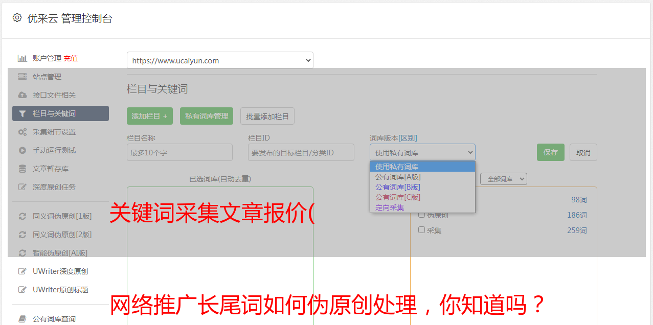Click the 已选词库(自动去重) label
The width and height of the screenshot is (653, 325).
point(220,179)
